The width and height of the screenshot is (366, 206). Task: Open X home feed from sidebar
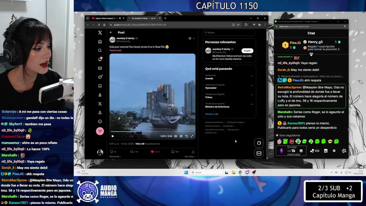pyautogui.click(x=100, y=41)
